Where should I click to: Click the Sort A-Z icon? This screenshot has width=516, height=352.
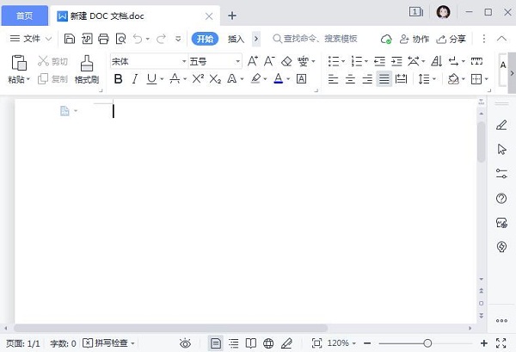(x=436, y=61)
